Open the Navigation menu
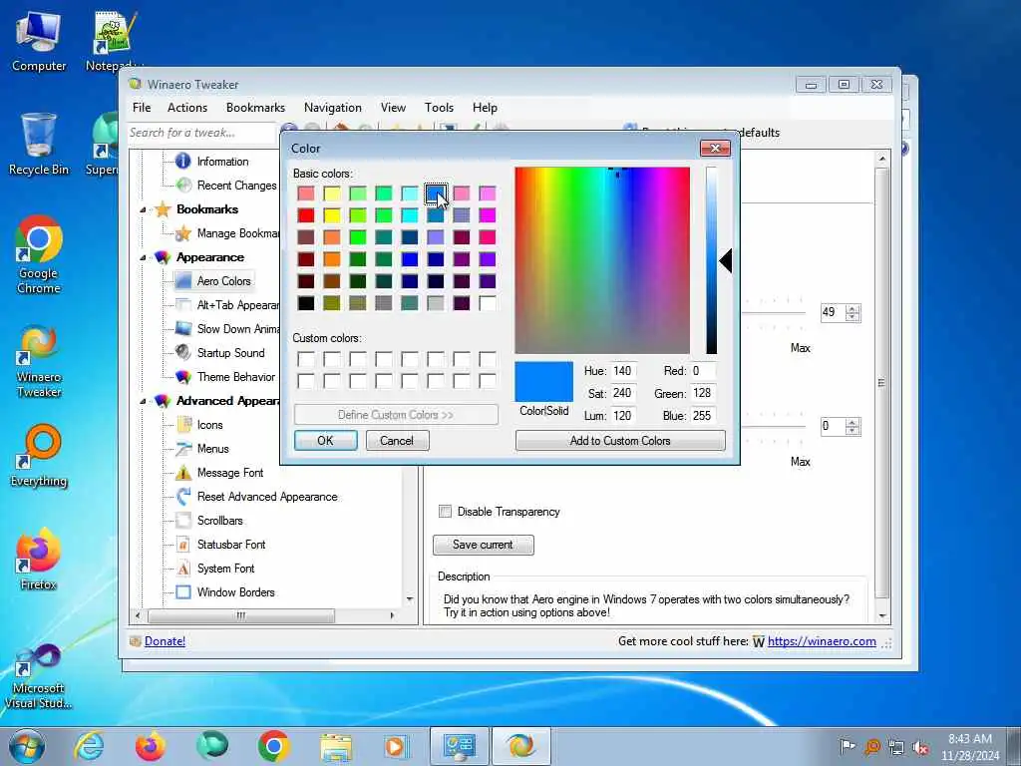Image resolution: width=1021 pixels, height=766 pixels. (333, 108)
